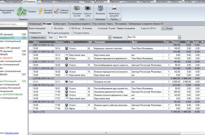Select the Положить на счёт safe icon
Image resolution: width=205 pixels, height=135 pixels.
pos(77,8)
